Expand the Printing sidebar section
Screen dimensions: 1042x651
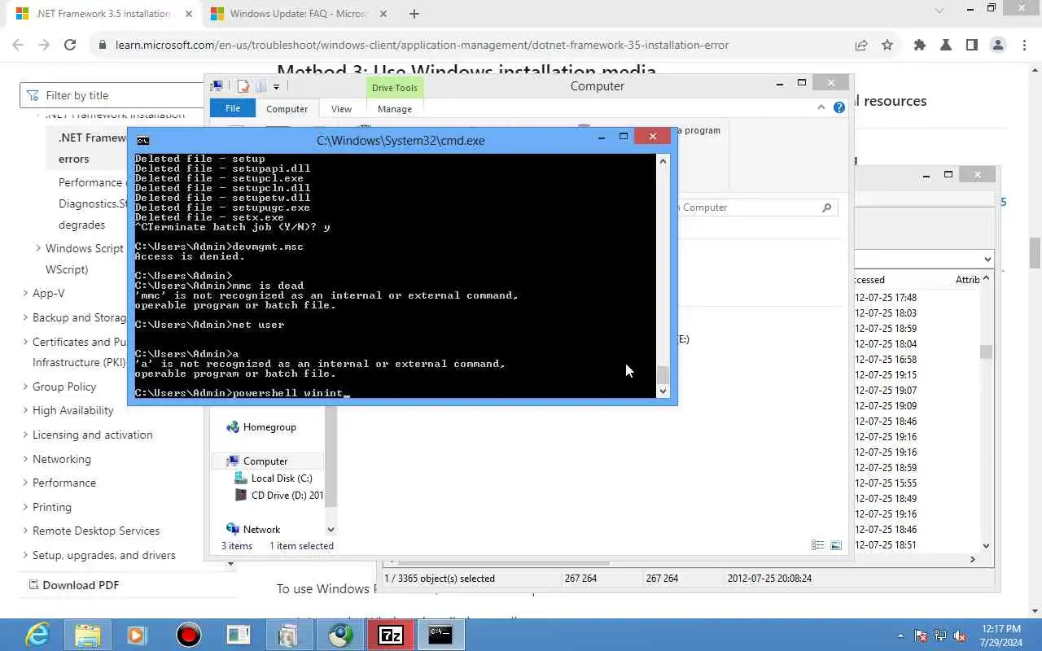click(25, 507)
